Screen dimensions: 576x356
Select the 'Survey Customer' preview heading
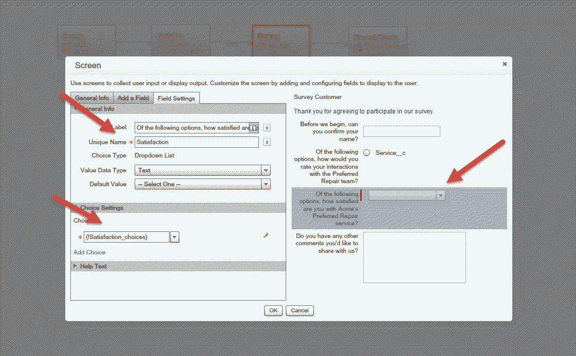point(318,97)
